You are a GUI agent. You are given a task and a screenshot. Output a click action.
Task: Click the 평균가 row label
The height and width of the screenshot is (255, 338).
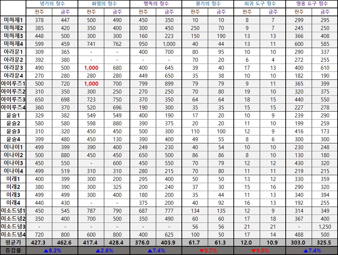click(x=13, y=242)
